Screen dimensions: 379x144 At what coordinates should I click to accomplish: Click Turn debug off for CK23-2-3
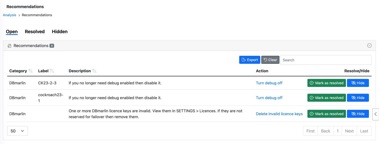(269, 83)
